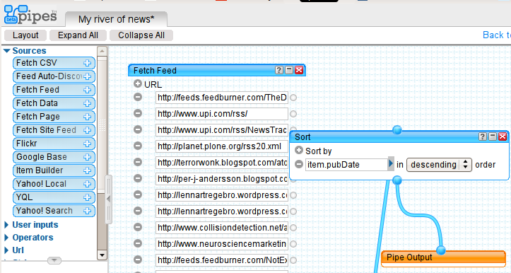Collapse the sidebar using the left arrow handle
Screen dimensions: 511x273
pyautogui.click(x=109, y=199)
